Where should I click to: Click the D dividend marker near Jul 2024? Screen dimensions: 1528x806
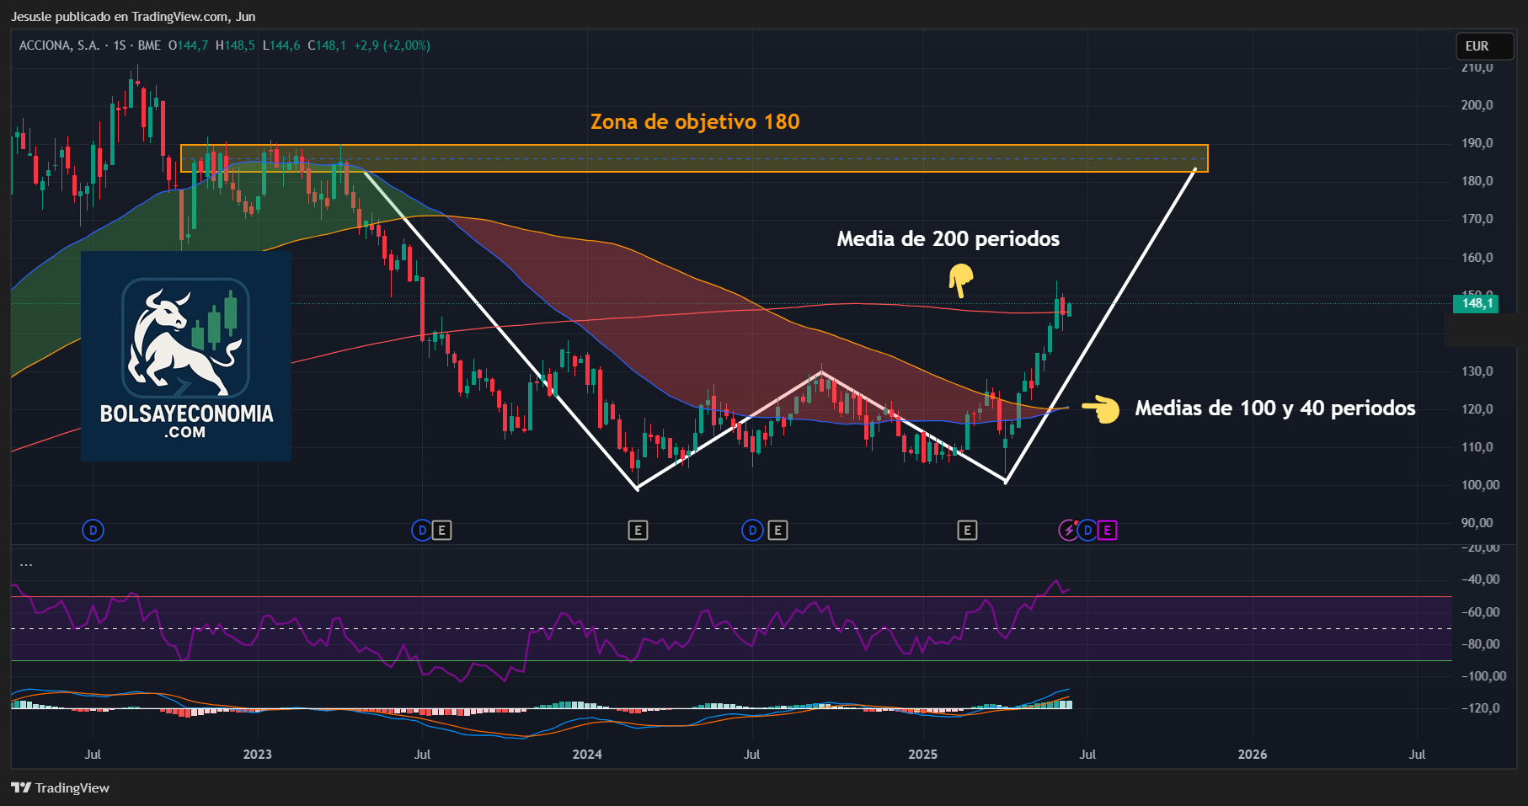[751, 530]
